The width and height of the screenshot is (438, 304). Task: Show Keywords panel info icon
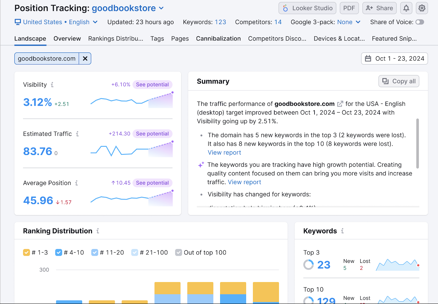click(342, 231)
